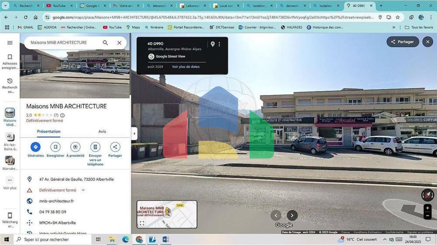Click Envoyer vers un téléphone icon
The height and width of the screenshot is (245, 437).
click(x=95, y=147)
